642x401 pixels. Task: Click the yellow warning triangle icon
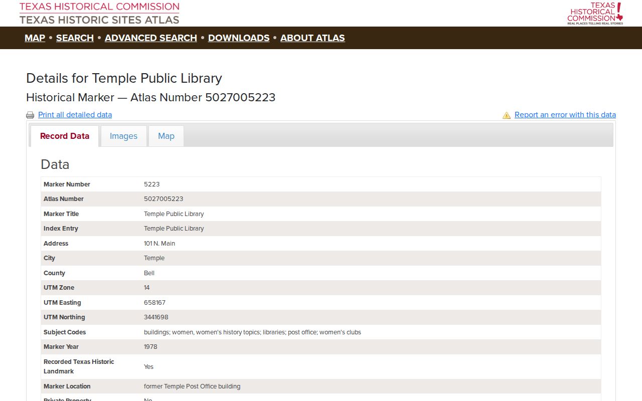click(x=507, y=115)
